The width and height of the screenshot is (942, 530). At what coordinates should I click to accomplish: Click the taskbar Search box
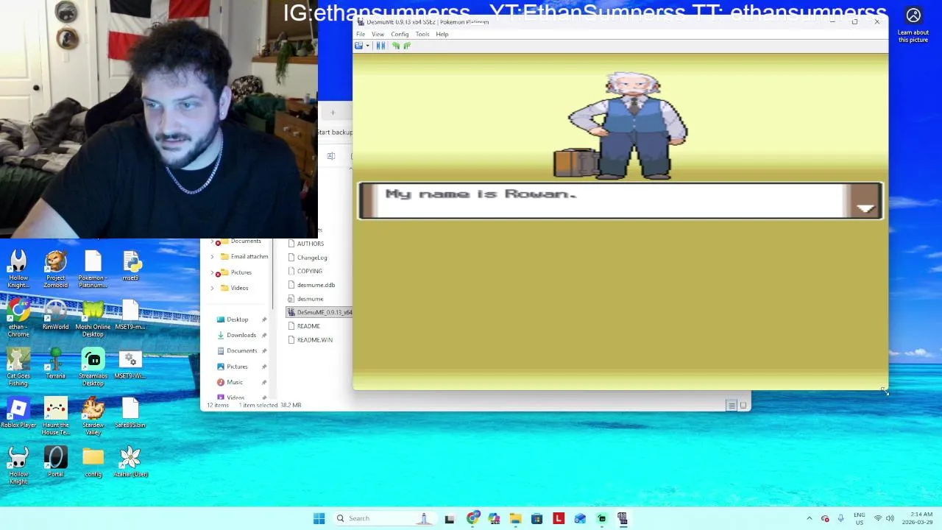384,518
